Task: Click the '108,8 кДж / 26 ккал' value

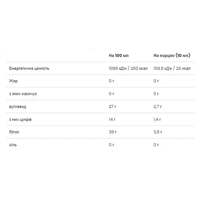Action: [x=172, y=68]
